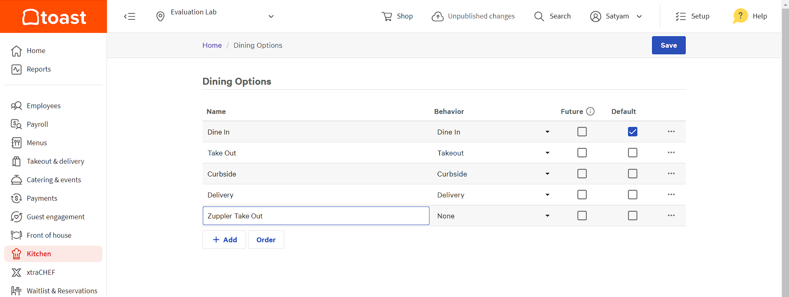The height and width of the screenshot is (297, 789).
Task: Click the Add dining option button
Action: pos(224,240)
